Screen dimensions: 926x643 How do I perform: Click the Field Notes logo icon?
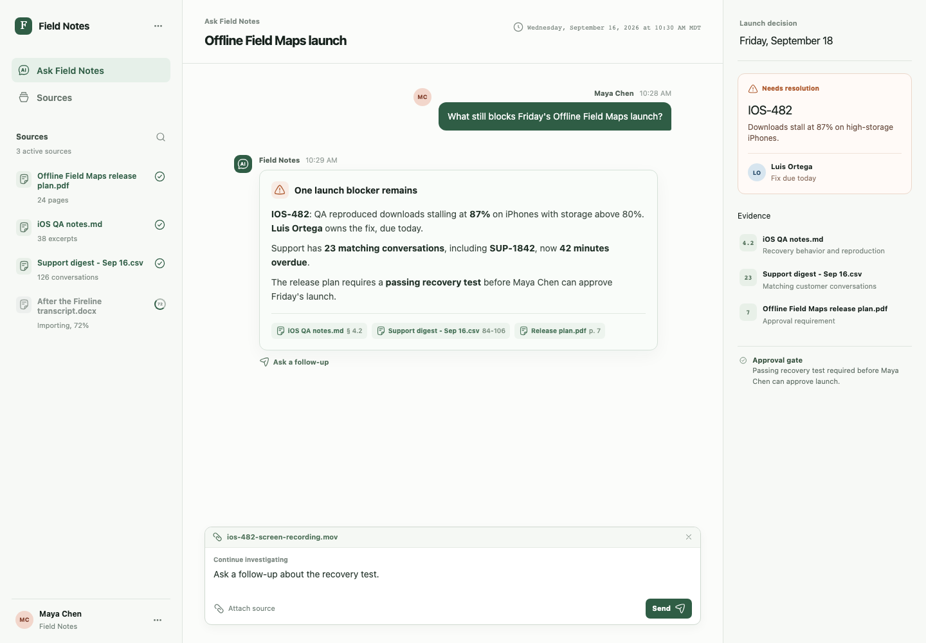(23, 26)
